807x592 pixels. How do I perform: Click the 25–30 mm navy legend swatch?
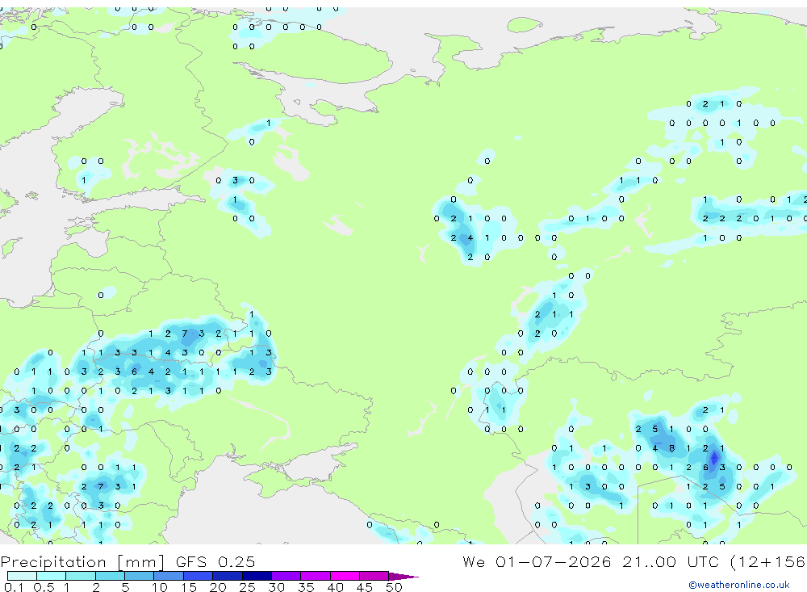pos(257,576)
